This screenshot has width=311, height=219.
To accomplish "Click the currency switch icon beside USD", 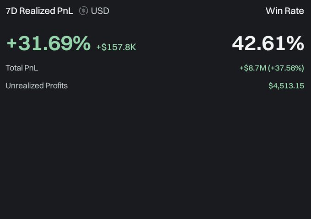I will pos(83,11).
